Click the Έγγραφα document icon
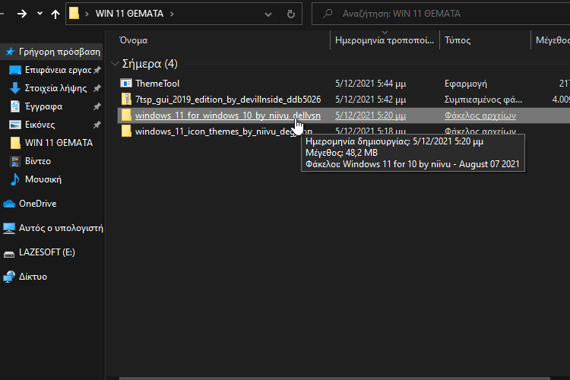570x380 pixels. 15,106
